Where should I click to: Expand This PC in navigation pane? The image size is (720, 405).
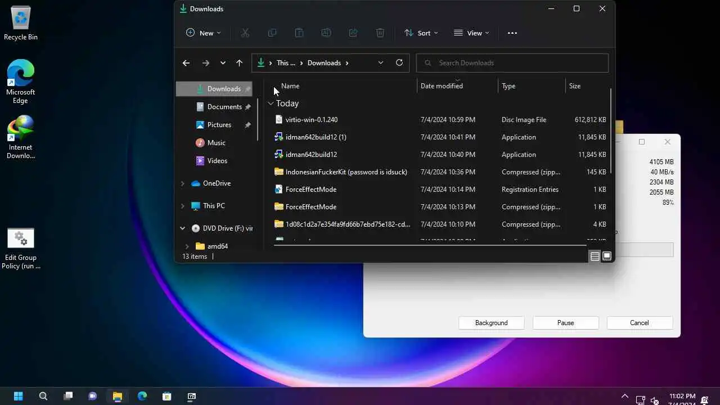click(182, 206)
